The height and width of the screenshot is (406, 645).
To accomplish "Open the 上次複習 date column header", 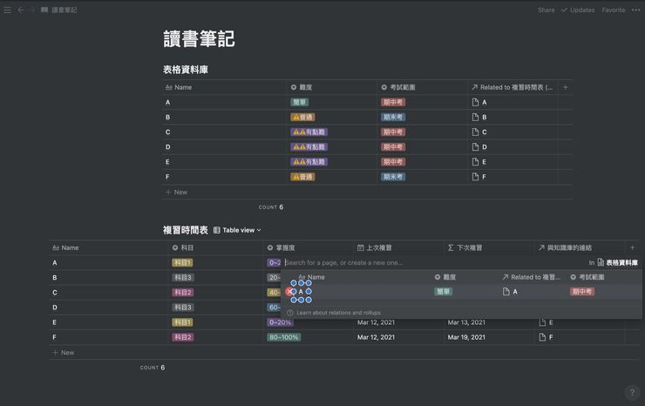I will click(398, 247).
